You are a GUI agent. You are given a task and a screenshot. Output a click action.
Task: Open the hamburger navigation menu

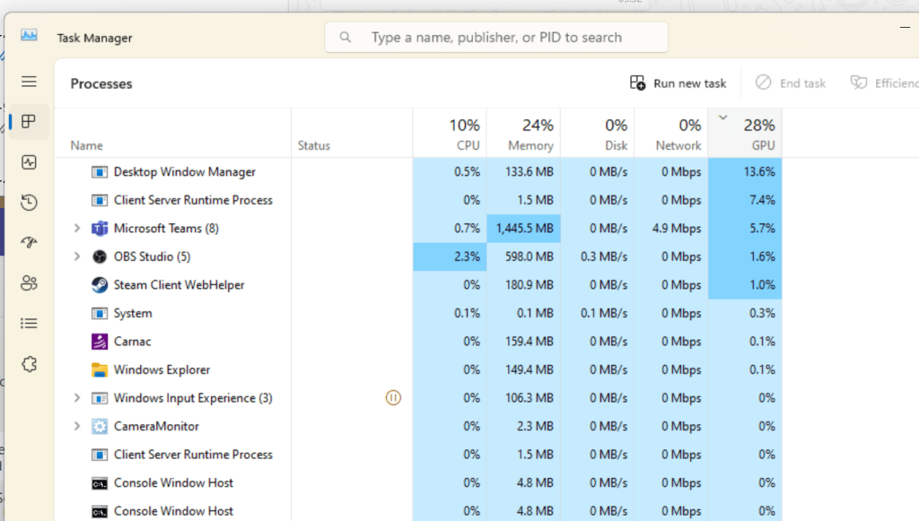point(29,82)
